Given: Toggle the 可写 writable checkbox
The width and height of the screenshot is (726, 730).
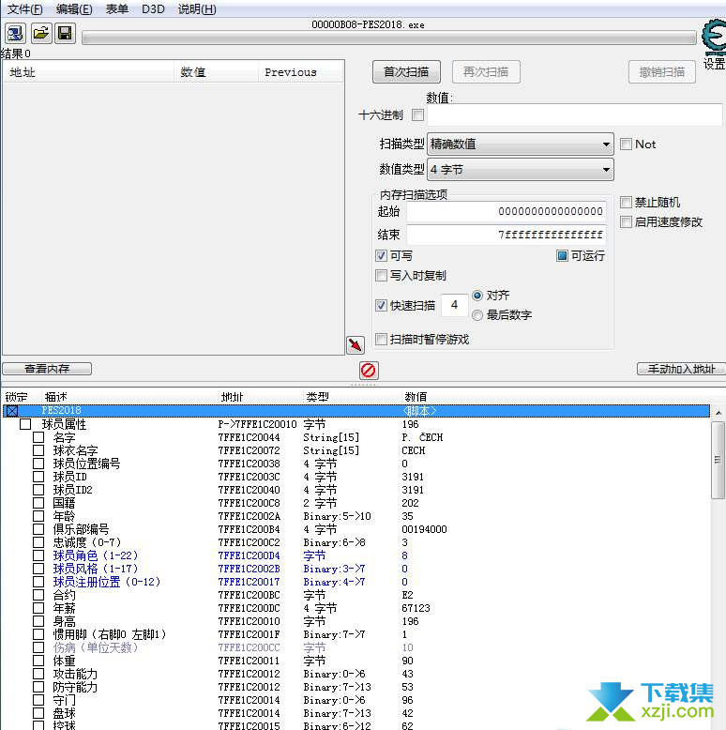Looking at the screenshot, I should (x=381, y=255).
